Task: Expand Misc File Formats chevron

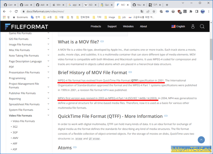Action: tap(48, 50)
